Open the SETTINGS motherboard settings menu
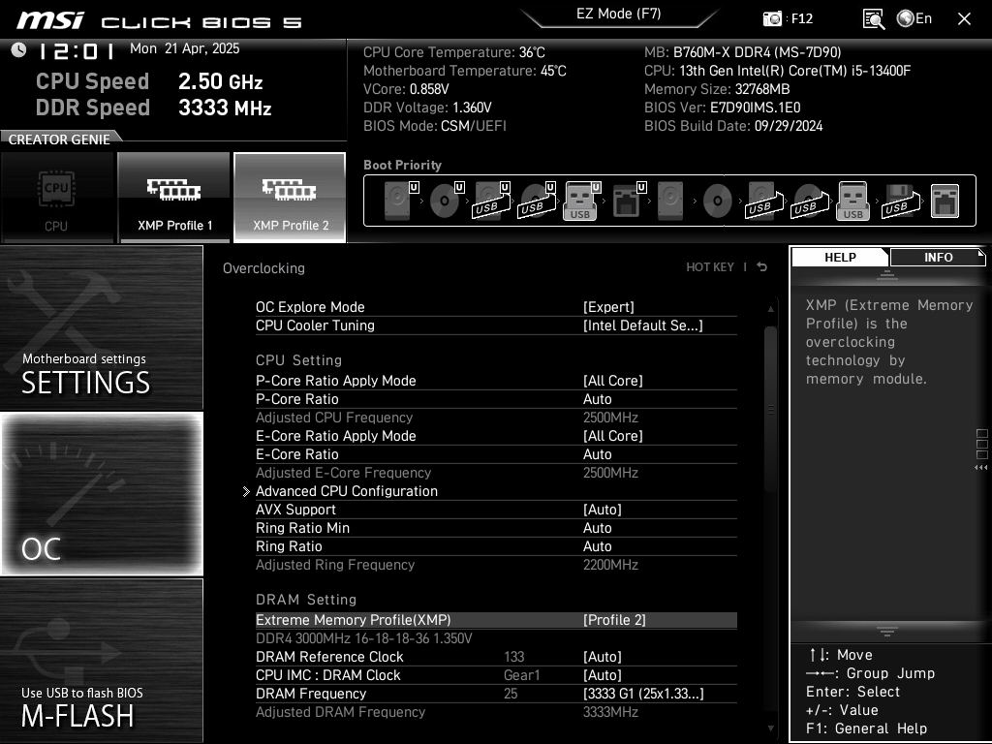Image resolution: width=992 pixels, height=744 pixels. click(101, 327)
